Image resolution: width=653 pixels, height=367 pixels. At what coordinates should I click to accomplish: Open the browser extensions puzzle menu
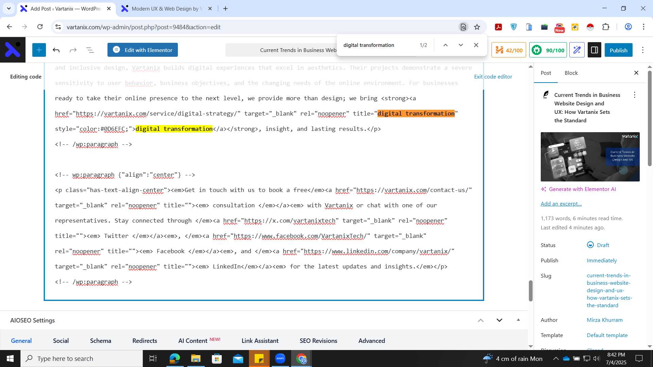[606, 27]
